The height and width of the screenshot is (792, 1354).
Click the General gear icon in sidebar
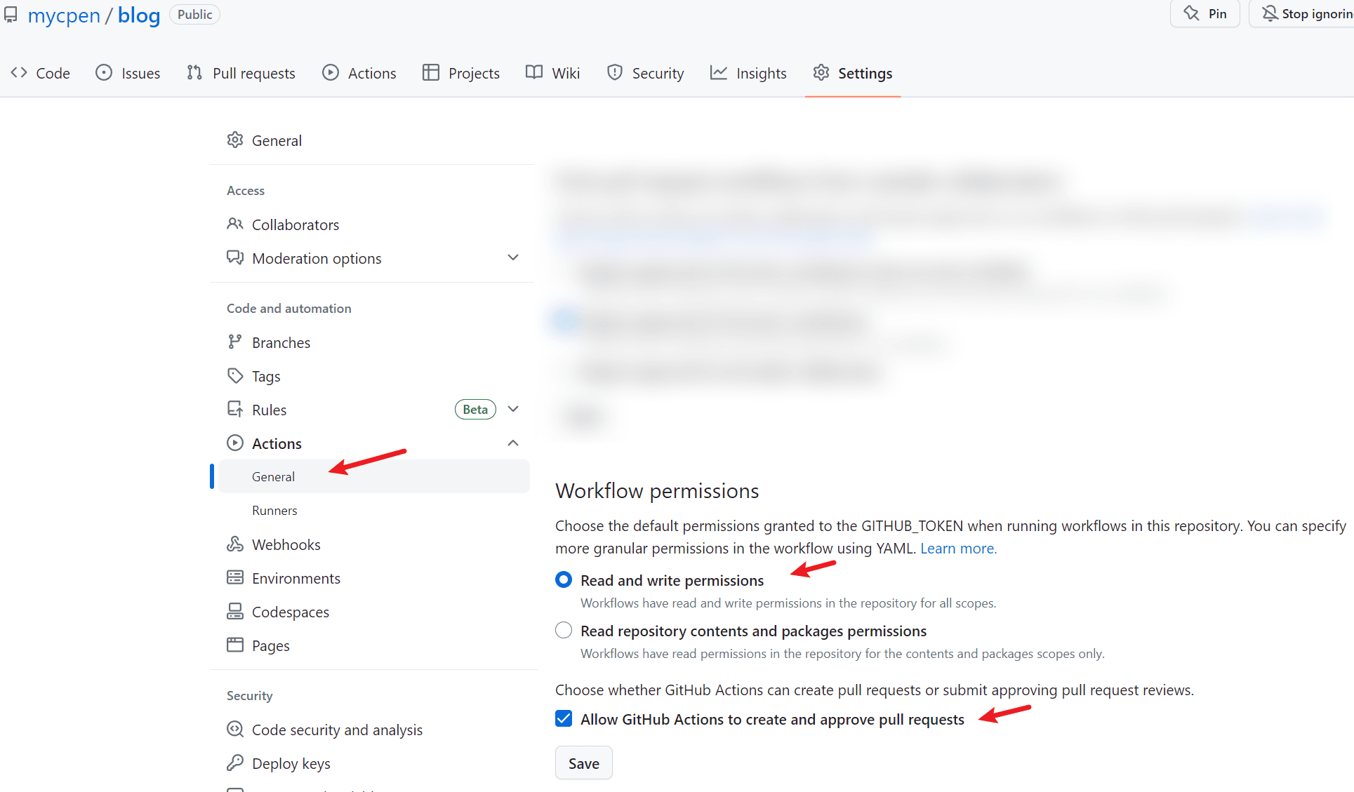click(235, 140)
